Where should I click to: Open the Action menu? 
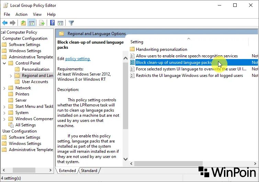(x=21, y=14)
